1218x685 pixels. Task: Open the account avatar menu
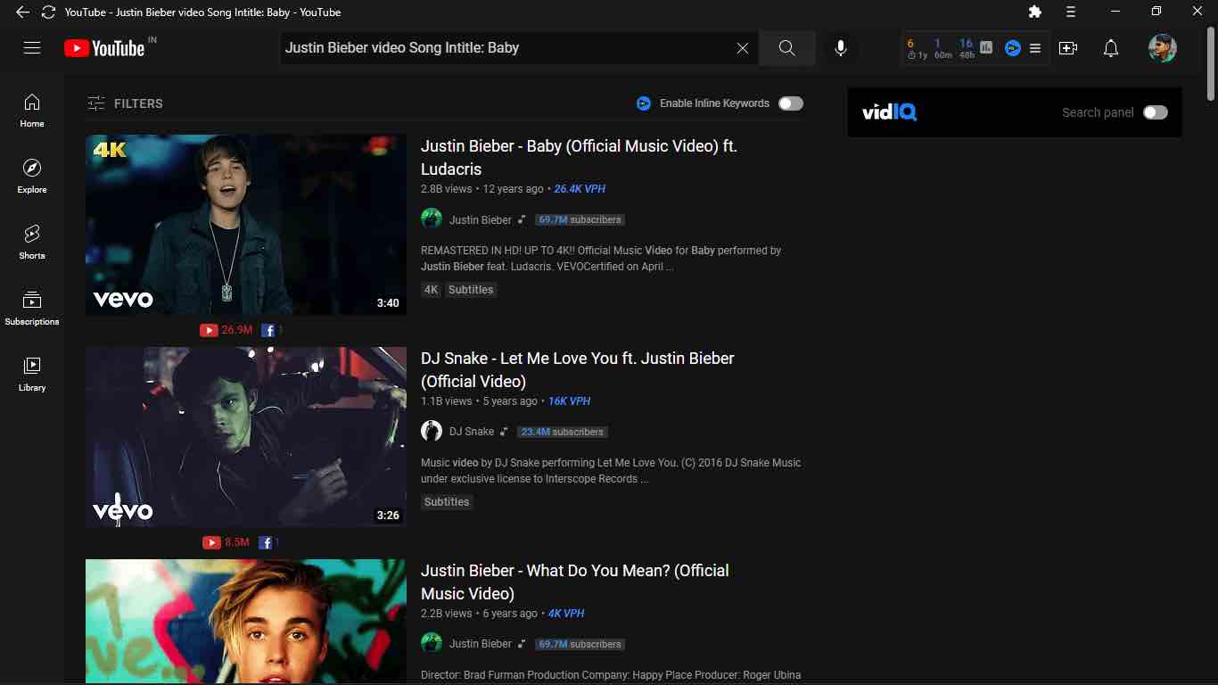coord(1163,48)
